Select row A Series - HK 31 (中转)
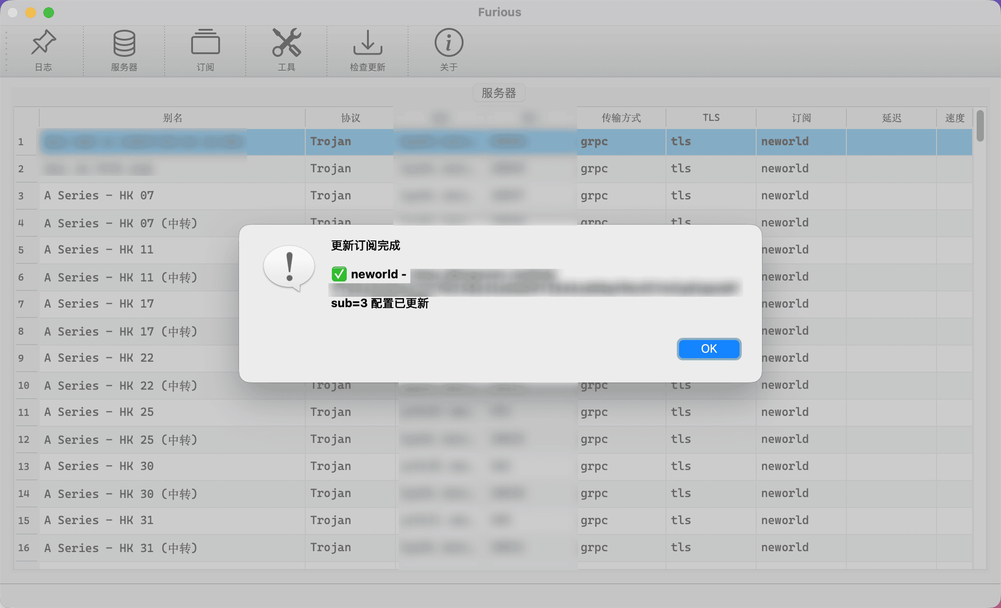Screen dimensions: 1001x608 coord(121,548)
